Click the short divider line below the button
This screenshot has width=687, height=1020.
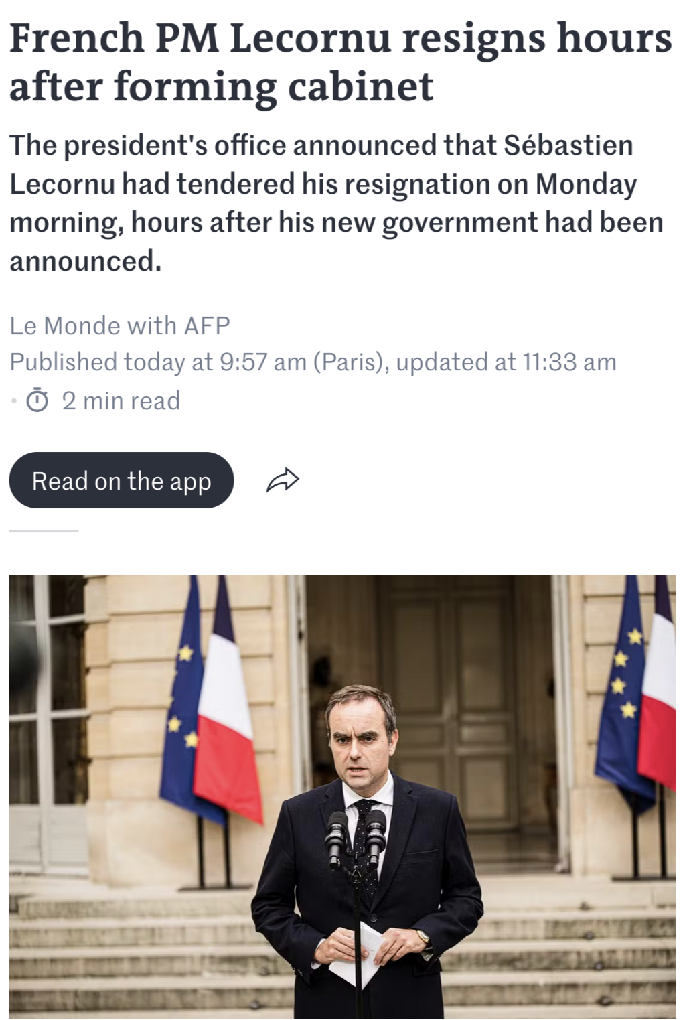pos(44,531)
